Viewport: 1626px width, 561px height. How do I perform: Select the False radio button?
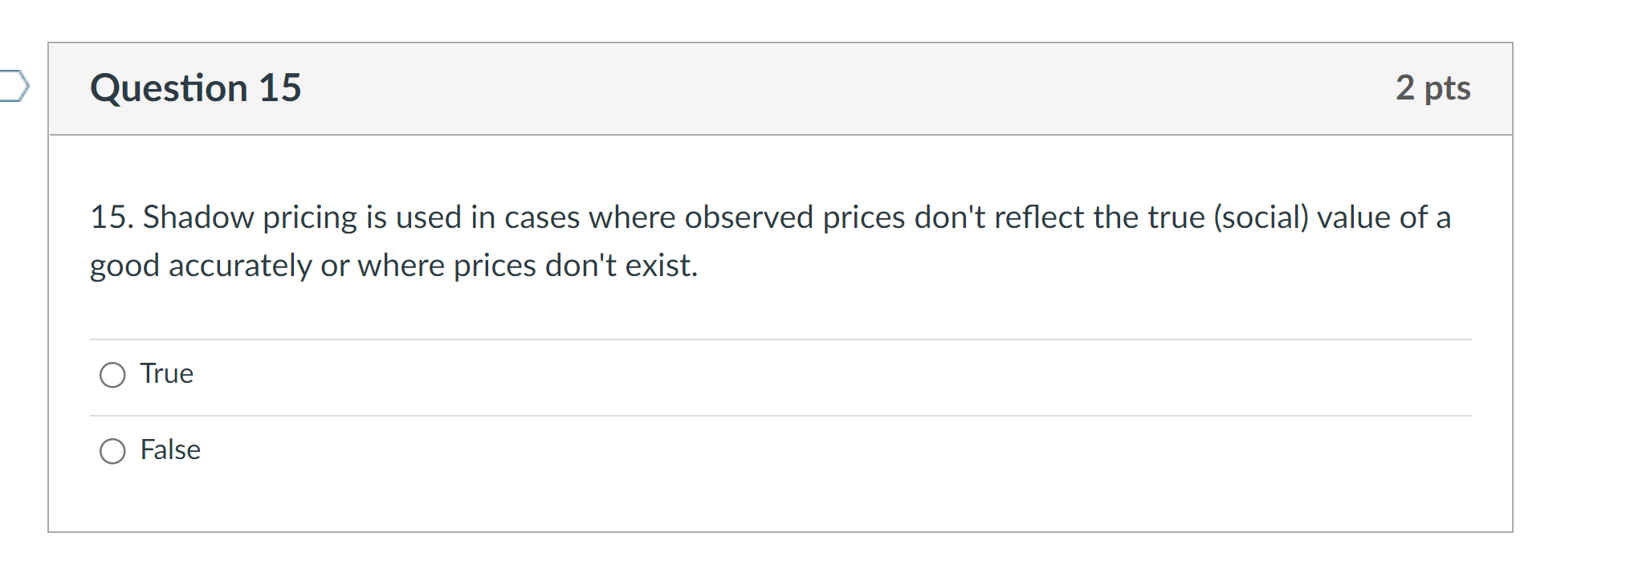pos(113,450)
